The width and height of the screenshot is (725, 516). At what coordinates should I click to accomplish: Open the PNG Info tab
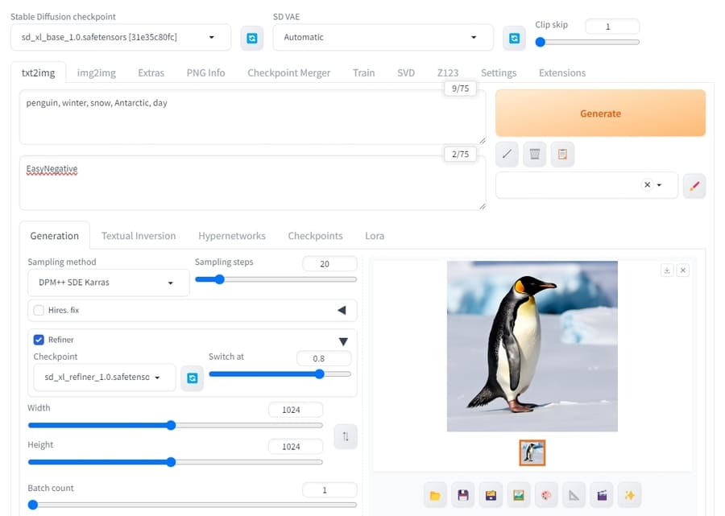click(205, 73)
